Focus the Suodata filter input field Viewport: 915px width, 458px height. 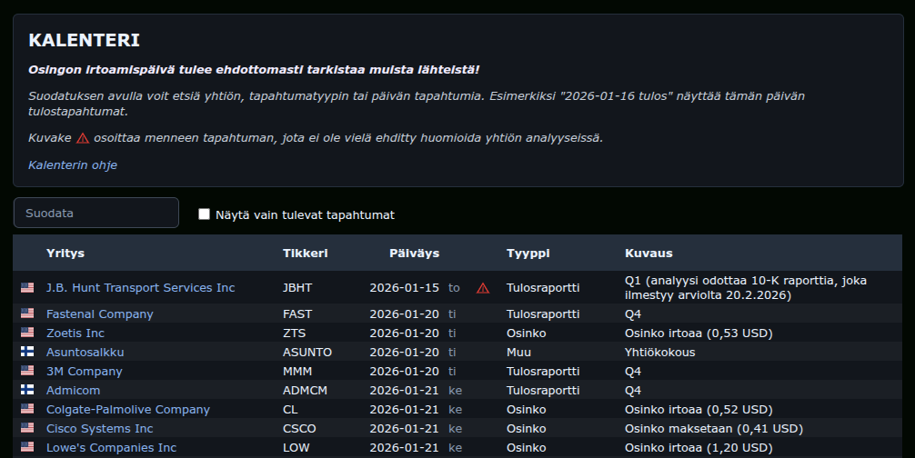pyautogui.click(x=96, y=213)
